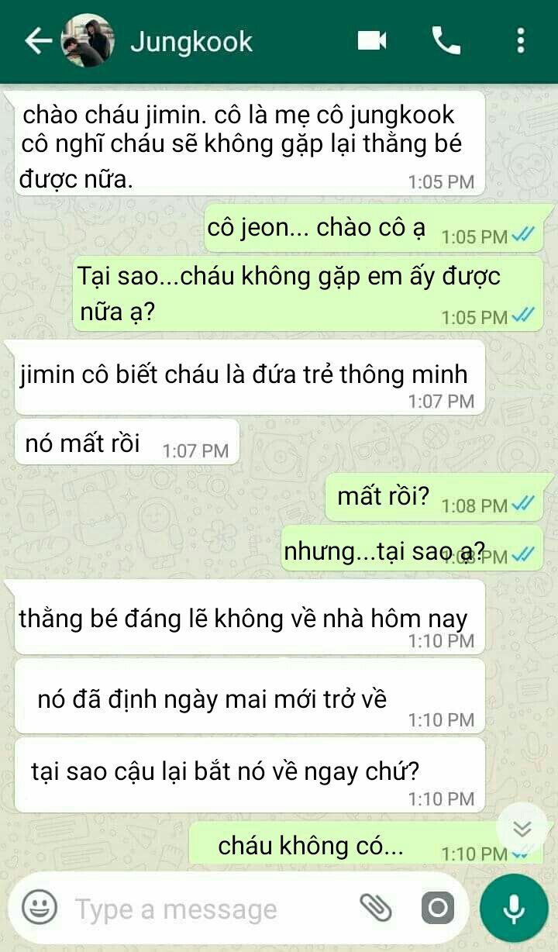The height and width of the screenshot is (952, 558).
Task: Select the 'mất rồi?' sent message
Action: 432,497
